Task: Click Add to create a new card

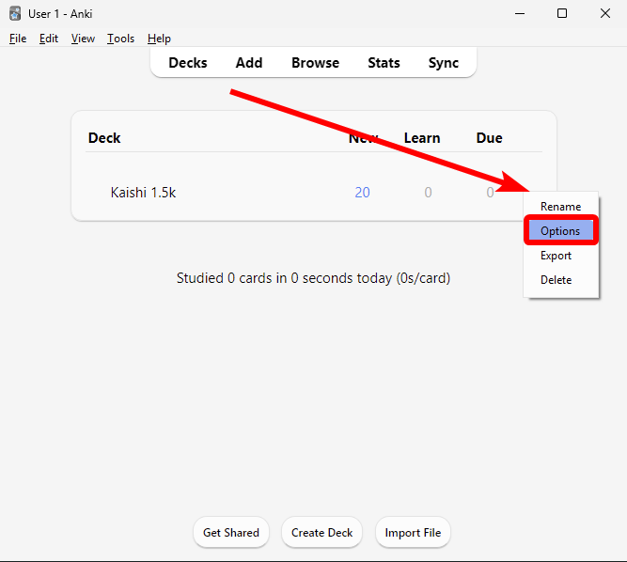Action: (249, 63)
